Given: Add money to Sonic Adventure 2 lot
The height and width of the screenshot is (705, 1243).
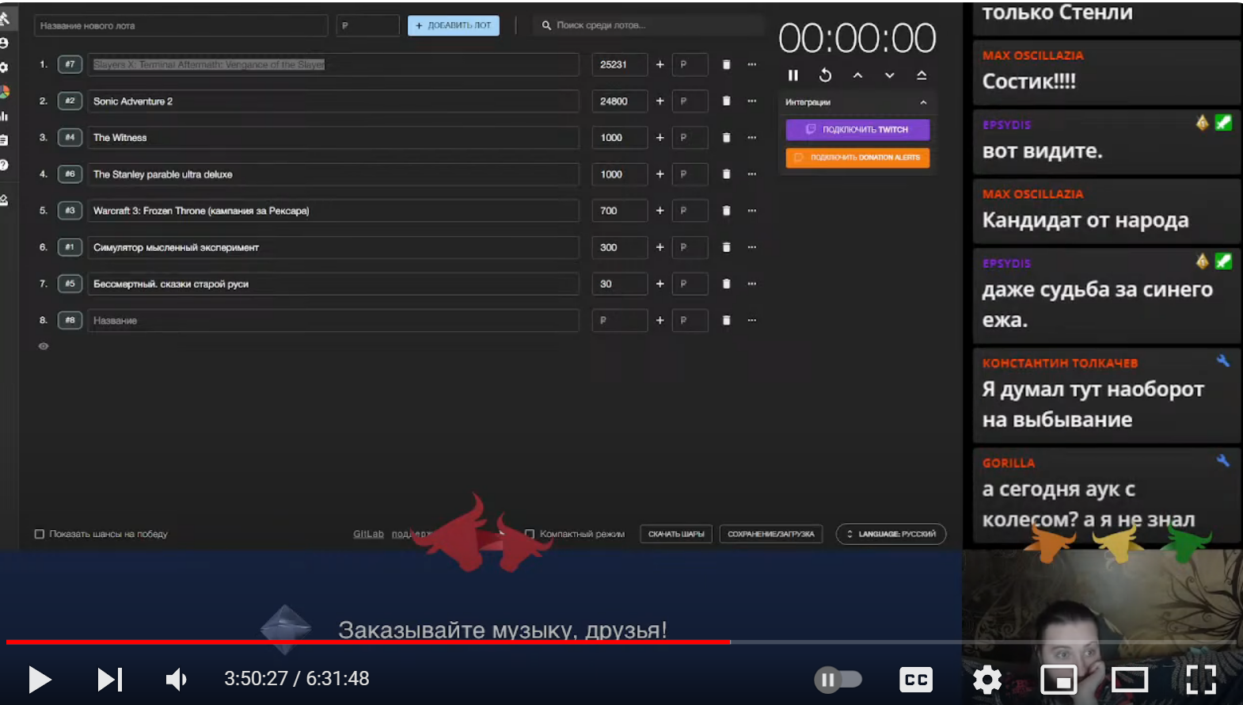Looking at the screenshot, I should tap(660, 101).
